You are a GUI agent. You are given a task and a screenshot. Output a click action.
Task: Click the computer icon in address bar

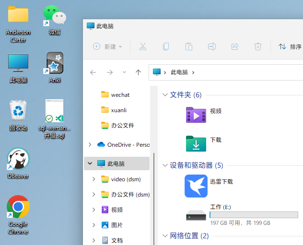(x=157, y=72)
